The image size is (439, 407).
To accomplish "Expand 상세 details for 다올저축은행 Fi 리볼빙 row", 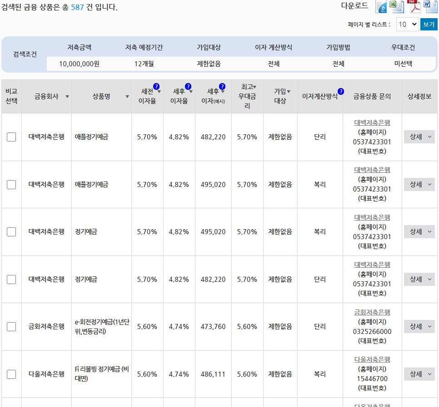I will (419, 374).
